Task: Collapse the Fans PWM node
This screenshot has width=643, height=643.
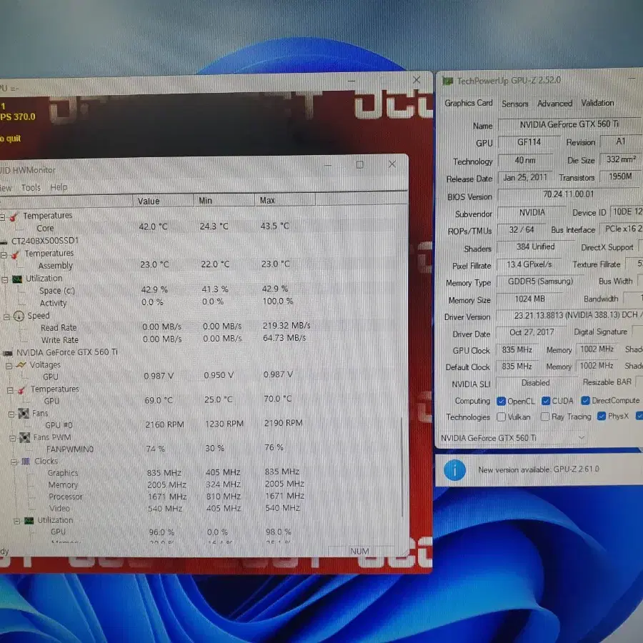Action: point(13,439)
